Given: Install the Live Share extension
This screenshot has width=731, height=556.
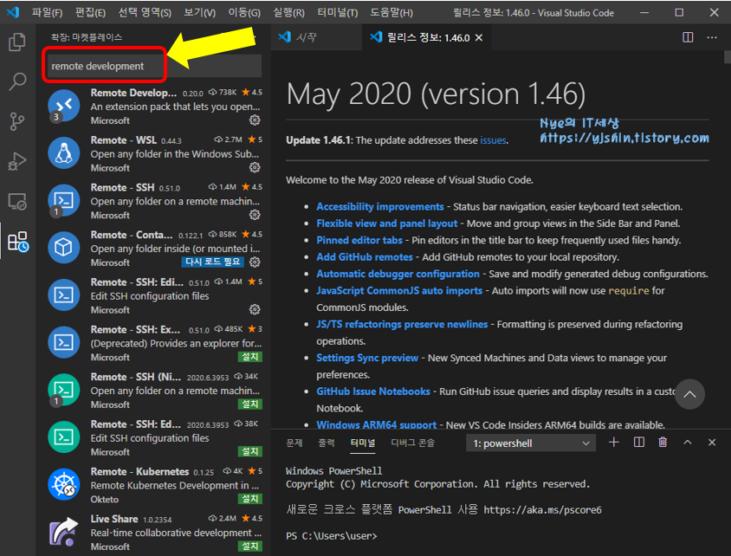Looking at the screenshot, I should (x=250, y=546).
